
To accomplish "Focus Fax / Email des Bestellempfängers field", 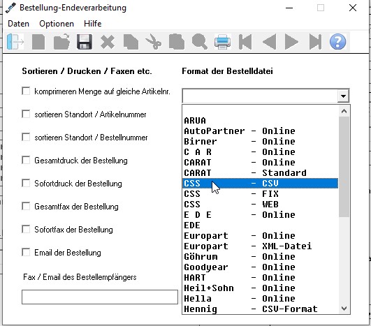I will pyautogui.click(x=100, y=297).
